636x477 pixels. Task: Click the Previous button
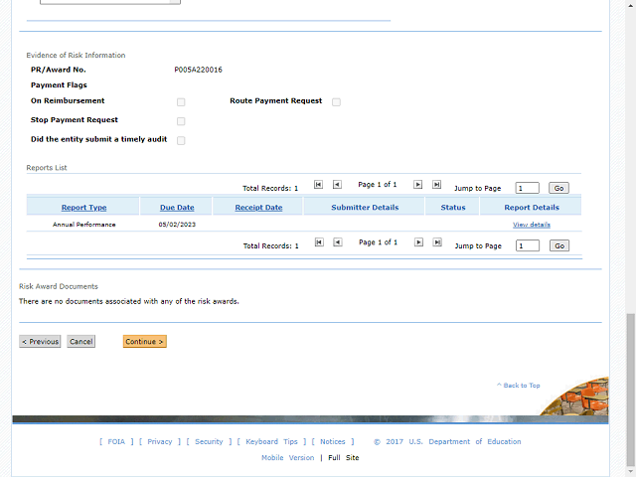[x=40, y=342]
